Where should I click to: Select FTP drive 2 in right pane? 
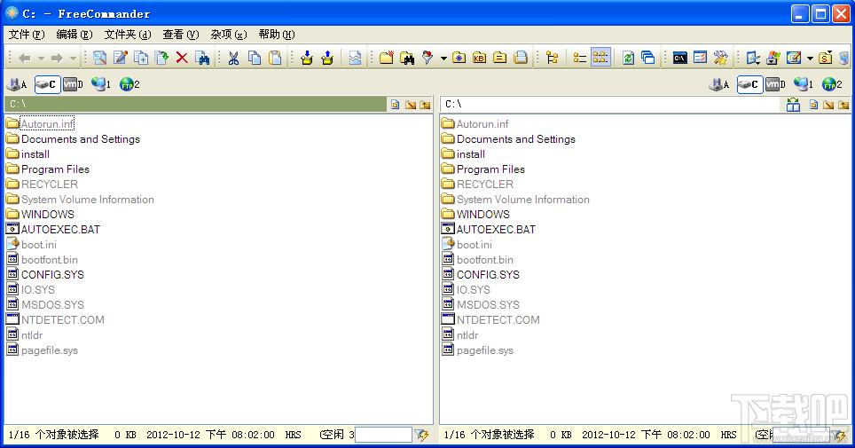point(833,84)
